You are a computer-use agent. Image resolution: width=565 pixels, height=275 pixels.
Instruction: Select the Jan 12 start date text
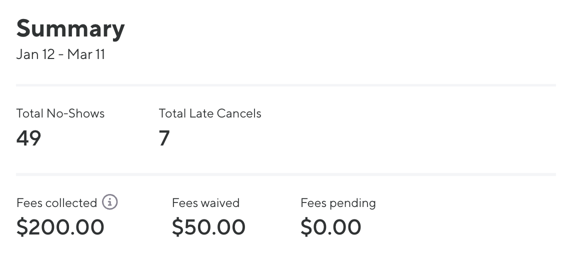35,54
